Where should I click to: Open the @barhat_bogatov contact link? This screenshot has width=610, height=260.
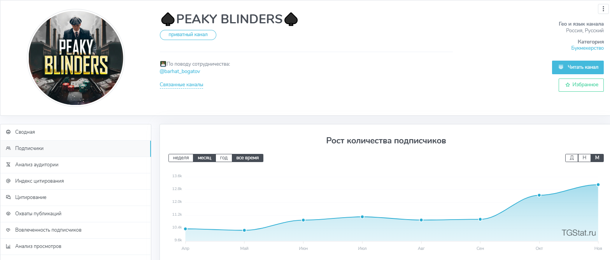click(x=180, y=72)
